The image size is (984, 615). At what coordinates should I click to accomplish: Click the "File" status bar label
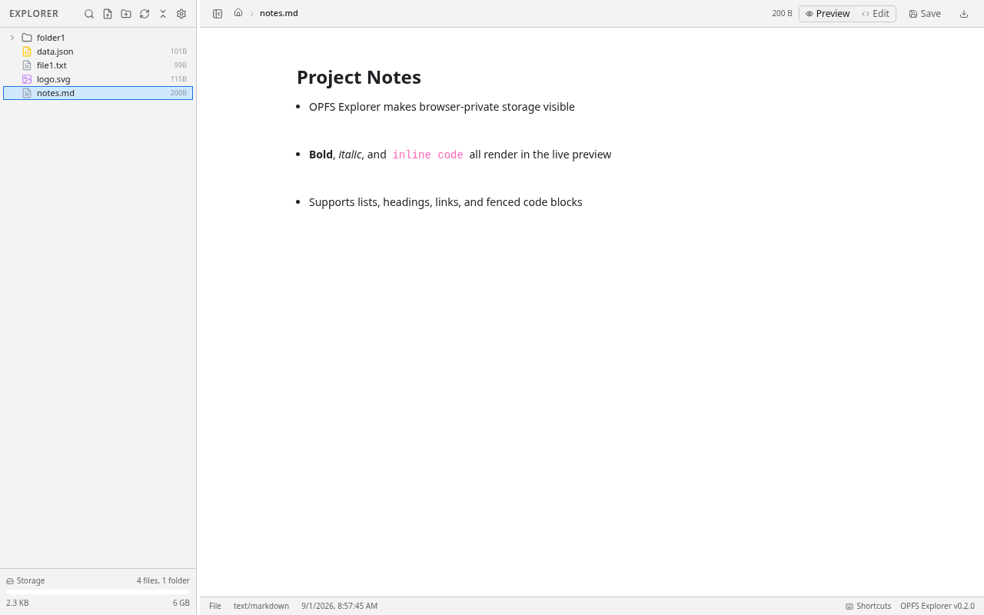point(215,606)
